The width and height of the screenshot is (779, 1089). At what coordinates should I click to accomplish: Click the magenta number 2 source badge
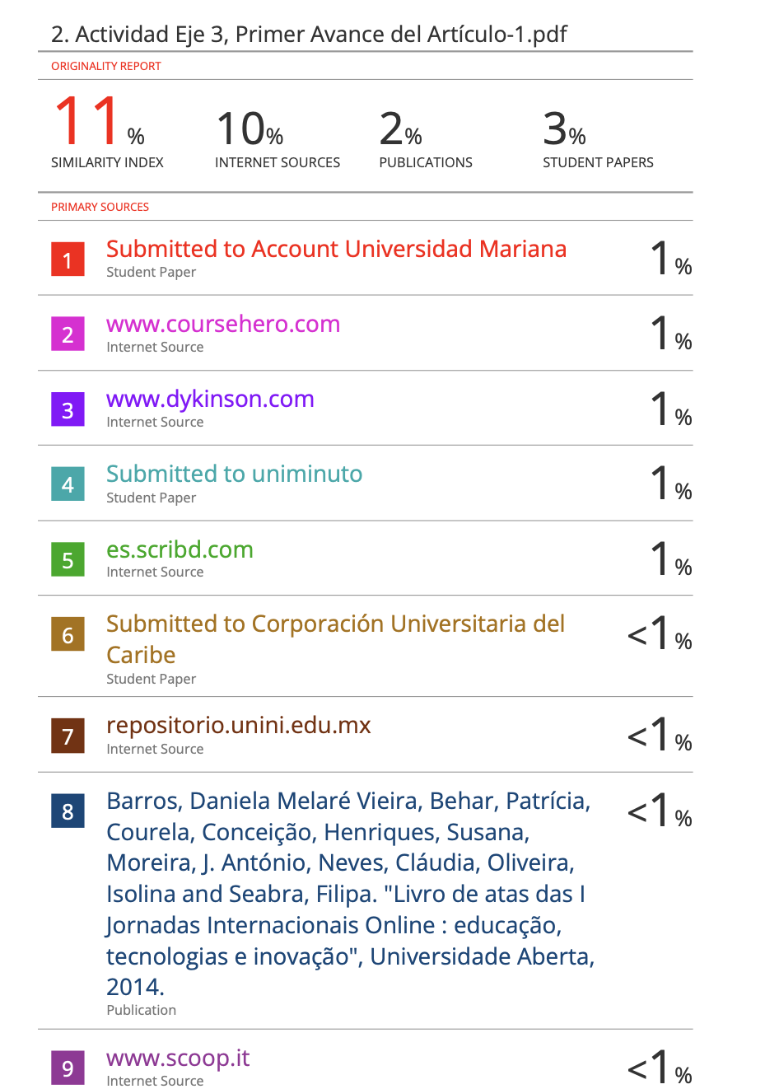tap(68, 334)
